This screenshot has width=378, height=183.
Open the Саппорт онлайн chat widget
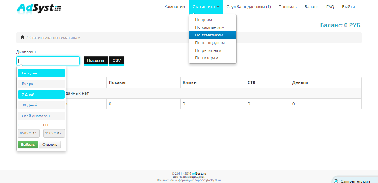pos(355,181)
